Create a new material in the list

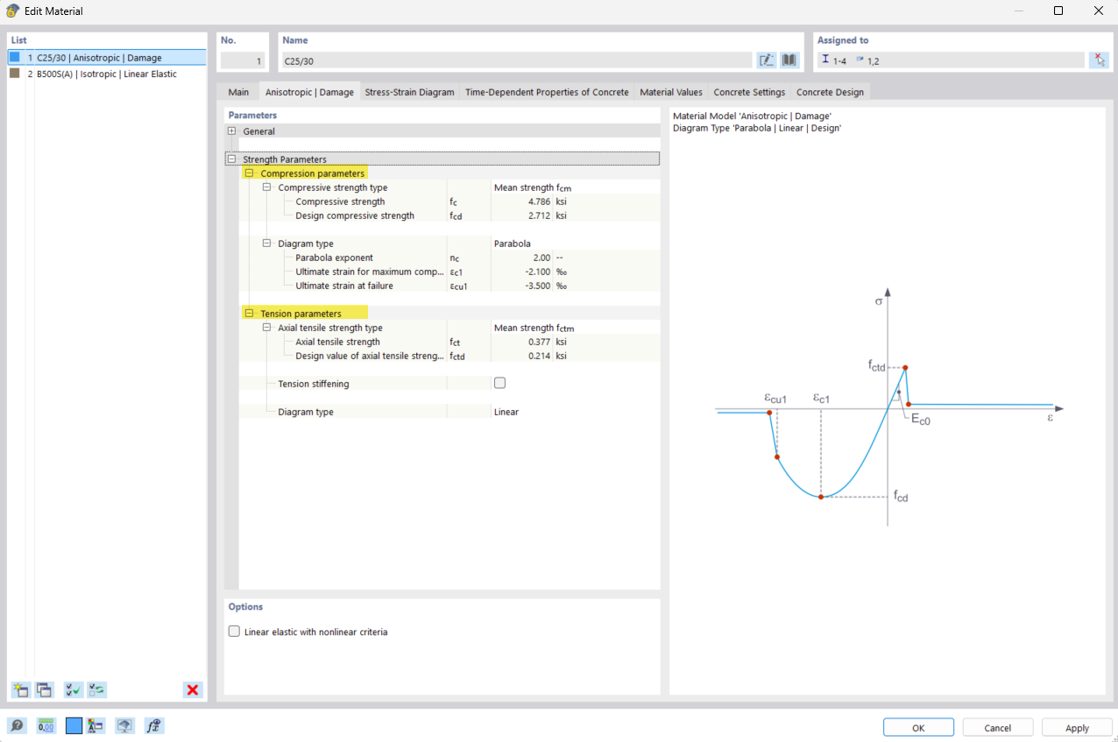coord(20,690)
